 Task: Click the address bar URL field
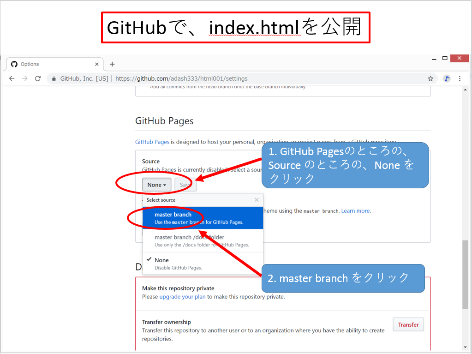pyautogui.click(x=231, y=78)
